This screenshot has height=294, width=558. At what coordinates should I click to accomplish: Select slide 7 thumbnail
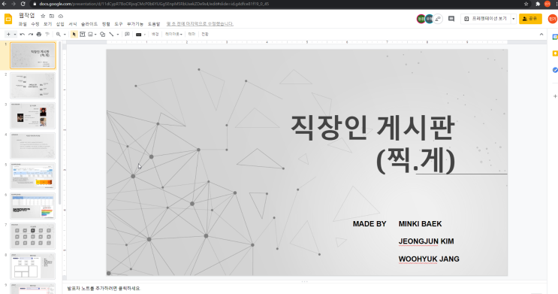33,236
